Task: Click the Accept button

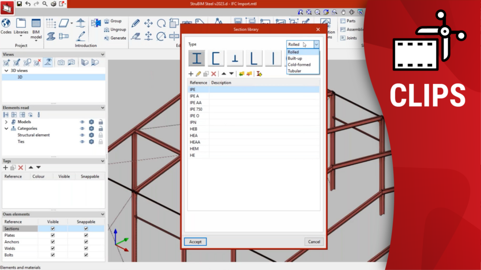Action: [195, 242]
